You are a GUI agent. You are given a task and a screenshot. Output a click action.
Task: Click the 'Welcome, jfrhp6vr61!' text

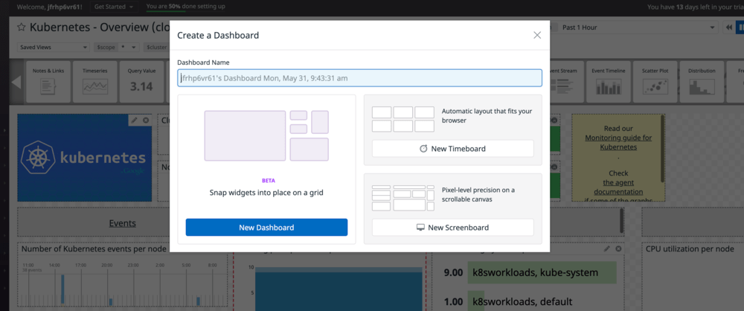tap(50, 7)
